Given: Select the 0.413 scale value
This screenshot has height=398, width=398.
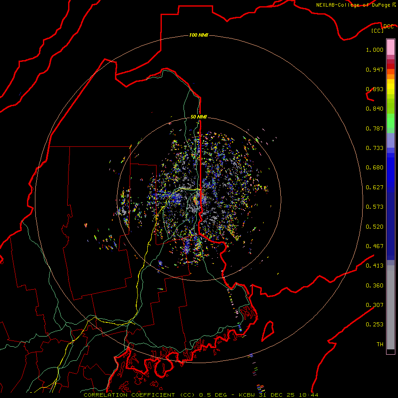Looking at the screenshot, I should click(x=375, y=266).
